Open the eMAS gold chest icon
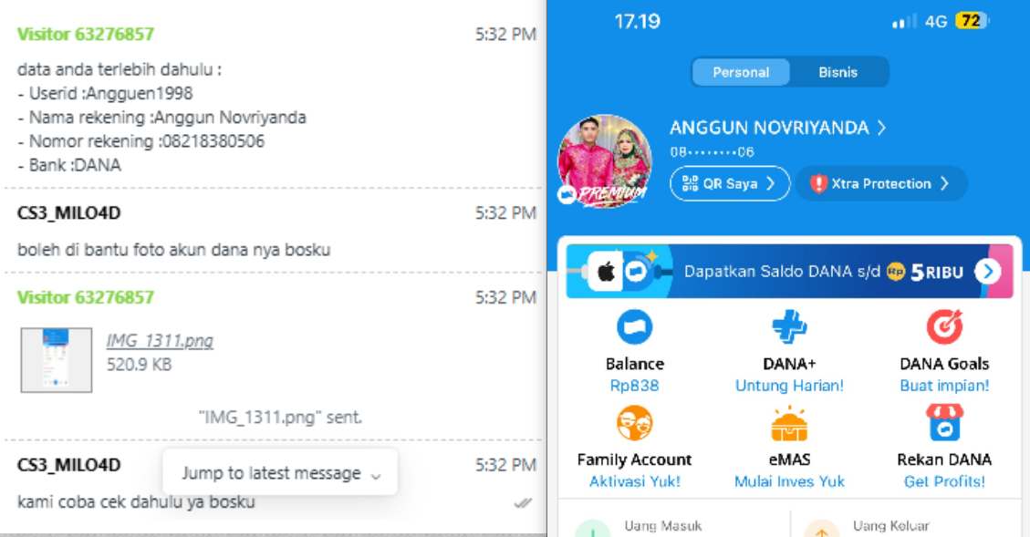The height and width of the screenshot is (537, 1030). click(x=789, y=423)
